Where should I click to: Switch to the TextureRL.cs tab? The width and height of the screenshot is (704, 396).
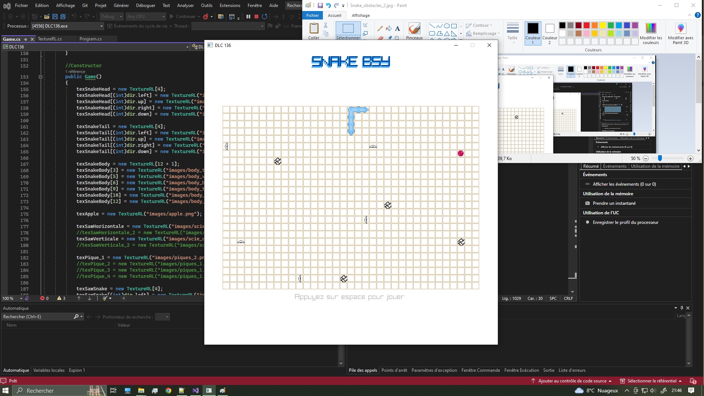pyautogui.click(x=50, y=39)
